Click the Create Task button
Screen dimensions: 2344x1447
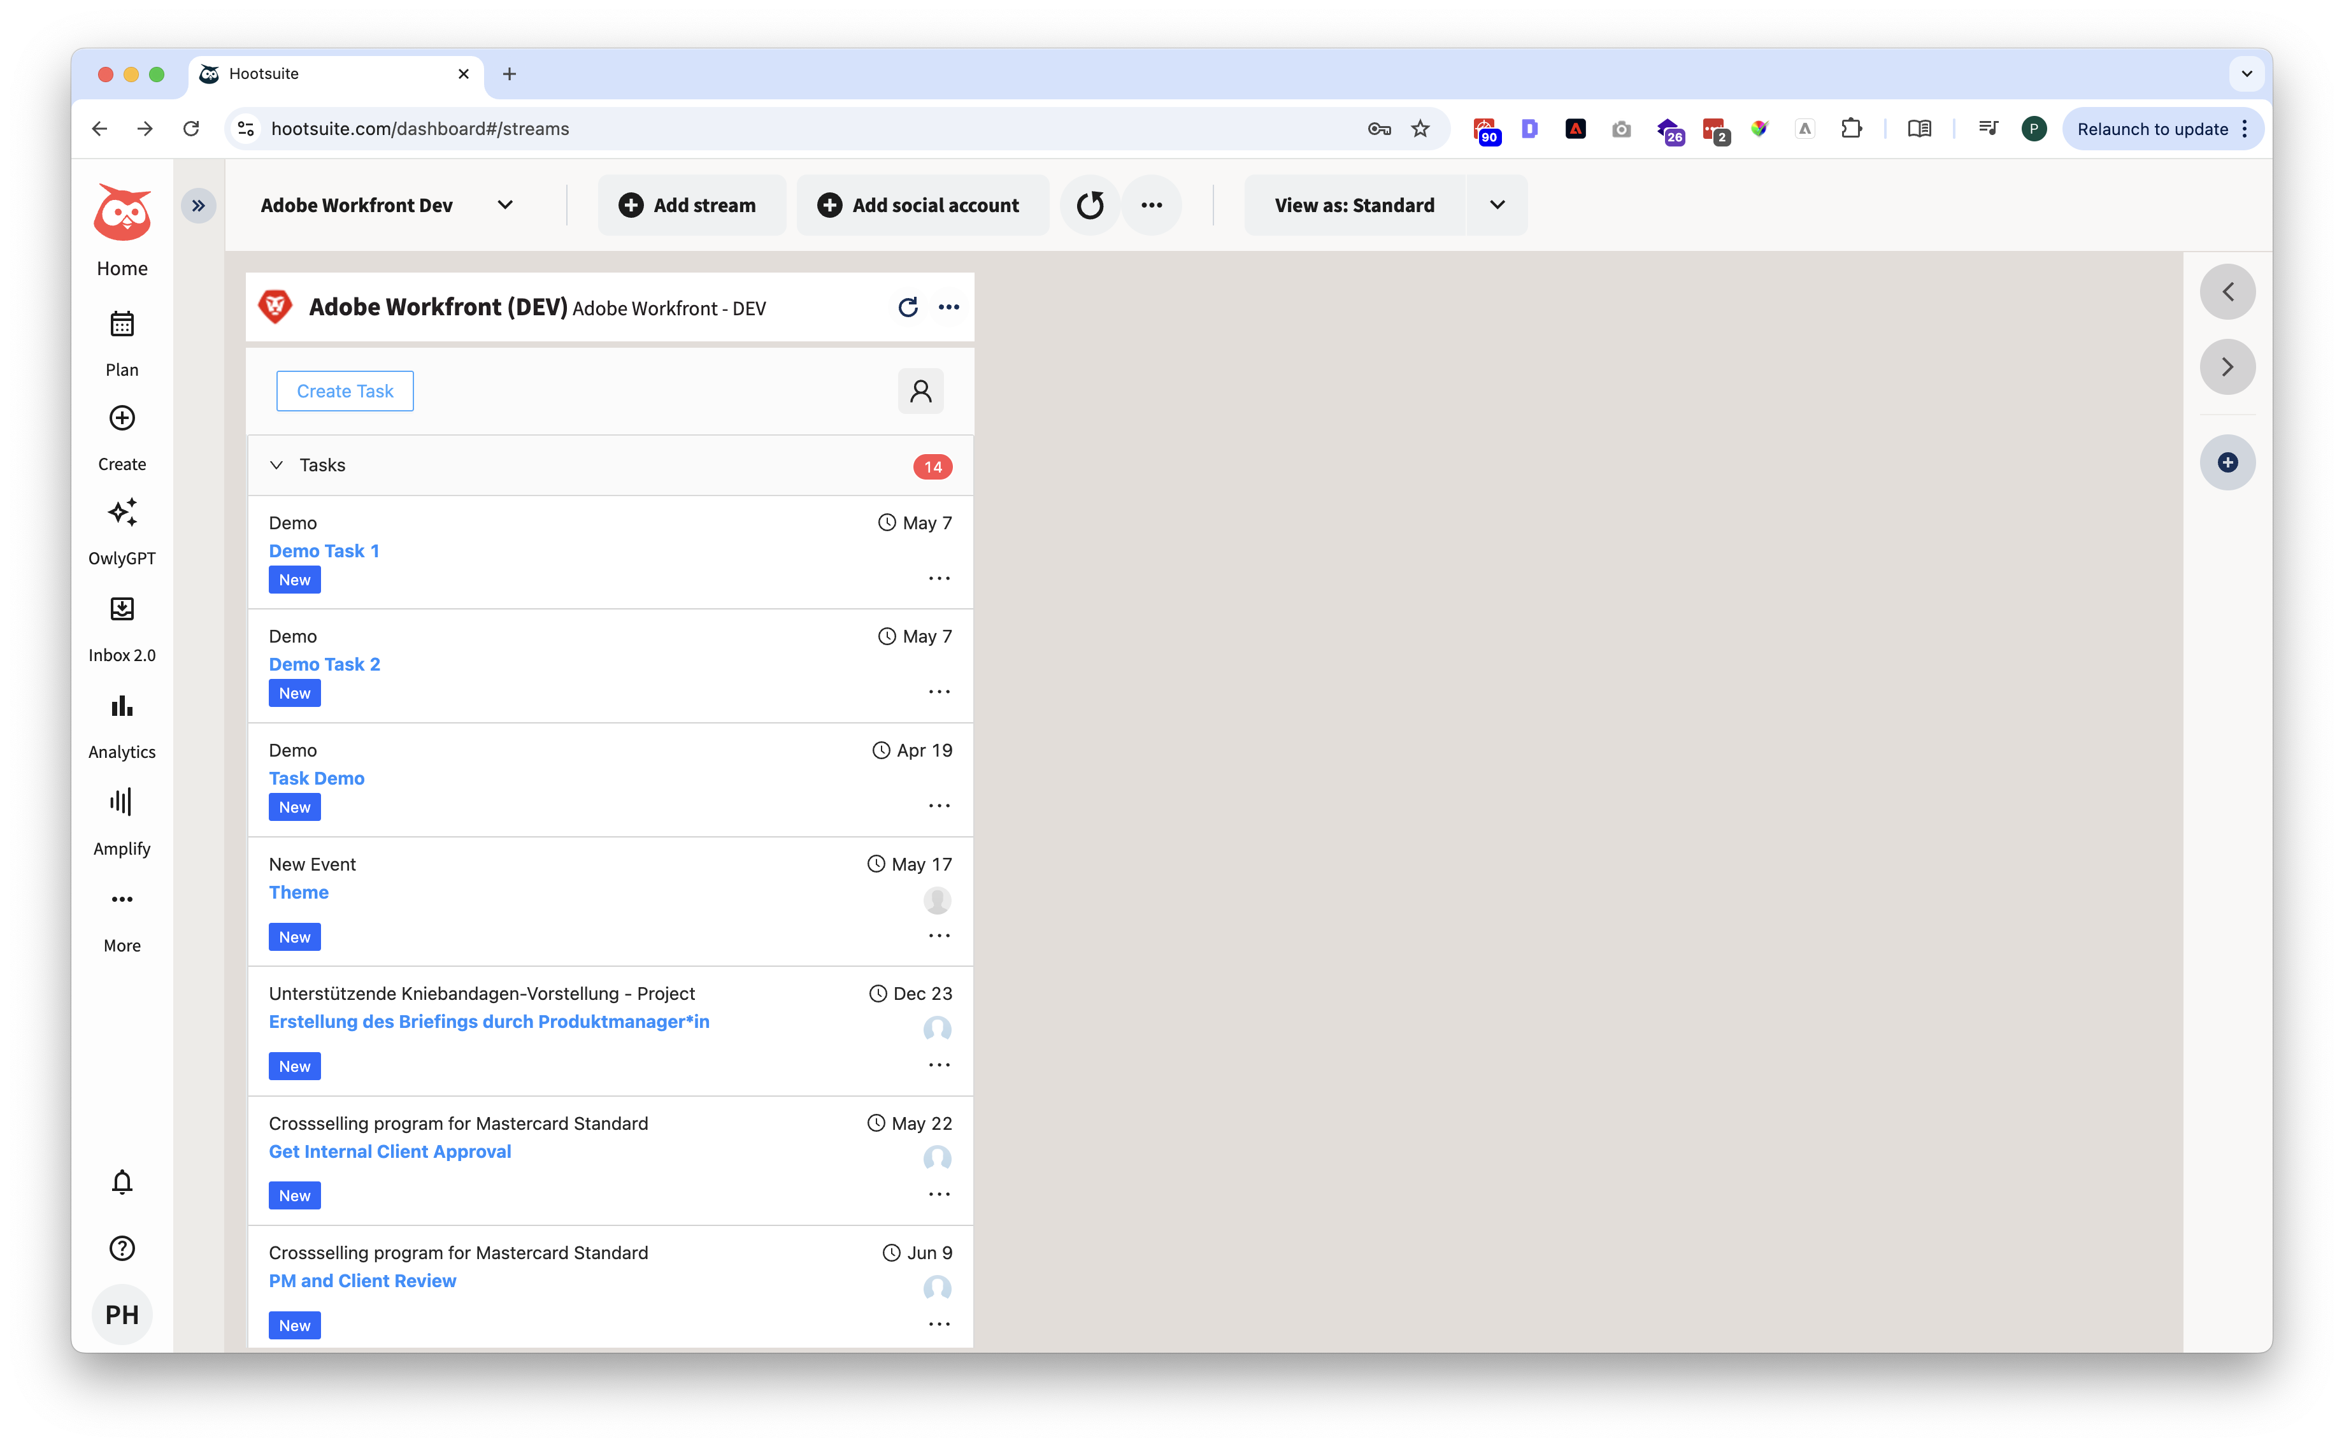point(345,390)
